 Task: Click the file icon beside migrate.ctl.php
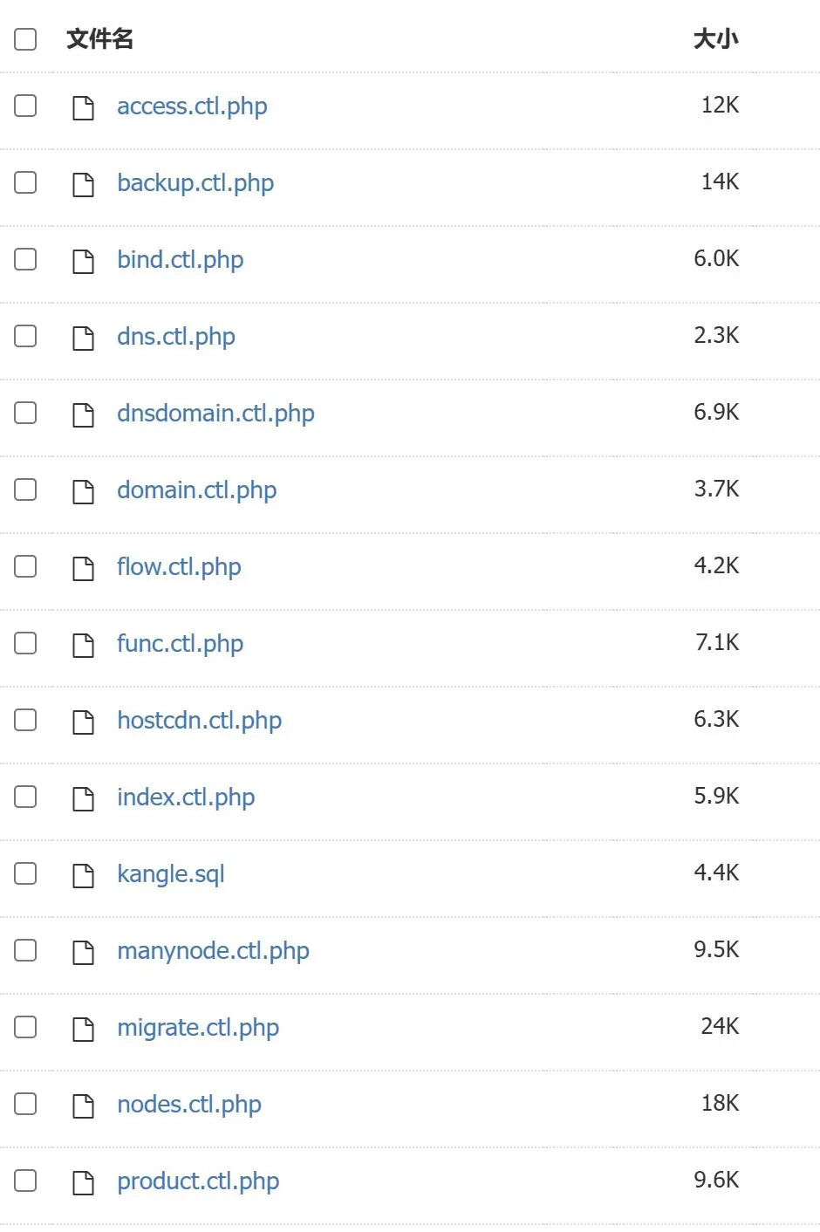(x=83, y=1029)
